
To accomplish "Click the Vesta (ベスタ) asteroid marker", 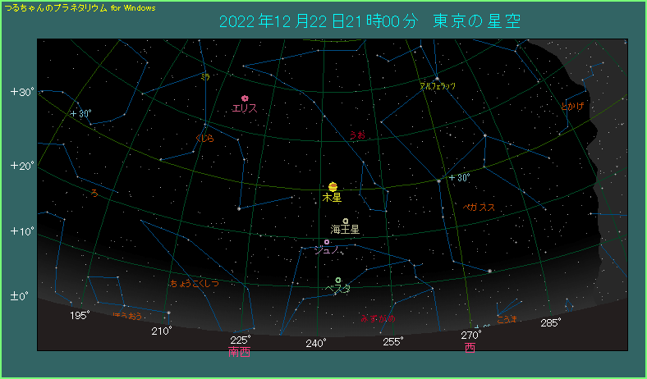I will pyautogui.click(x=338, y=281).
